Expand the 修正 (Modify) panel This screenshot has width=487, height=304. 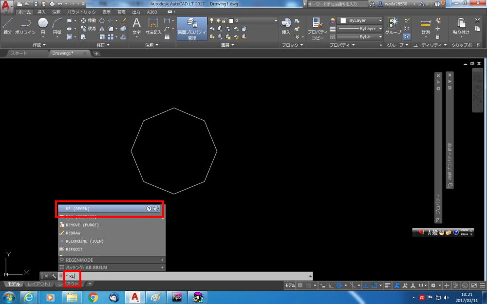[103, 45]
